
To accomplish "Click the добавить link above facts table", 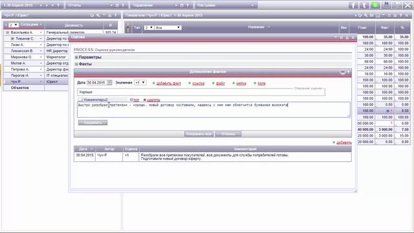I will pyautogui.click(x=343, y=142).
